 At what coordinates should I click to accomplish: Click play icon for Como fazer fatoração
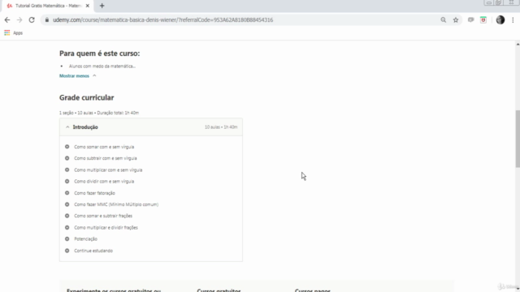pos(67,193)
